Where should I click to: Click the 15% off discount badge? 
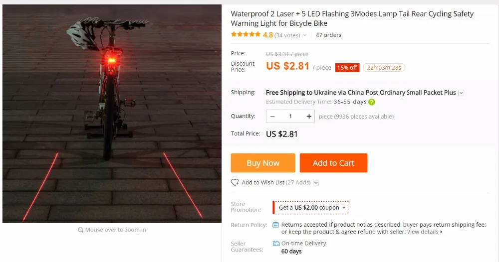point(347,68)
